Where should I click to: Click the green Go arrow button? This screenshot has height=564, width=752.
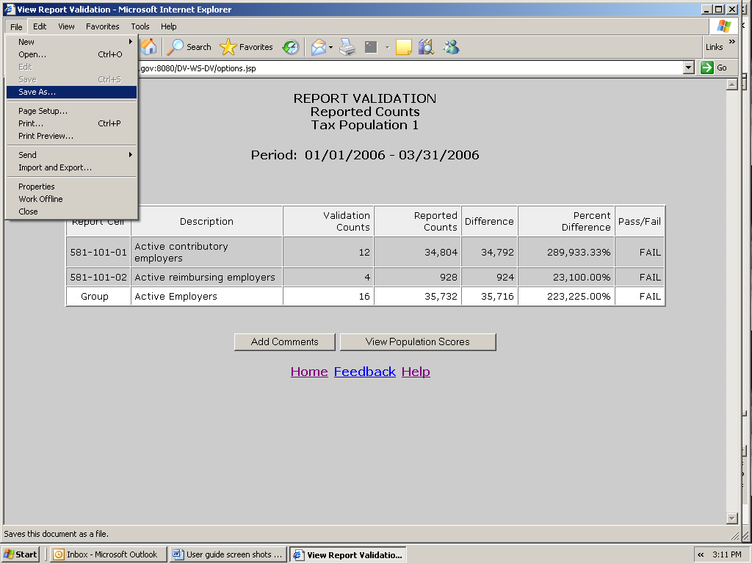pos(707,68)
